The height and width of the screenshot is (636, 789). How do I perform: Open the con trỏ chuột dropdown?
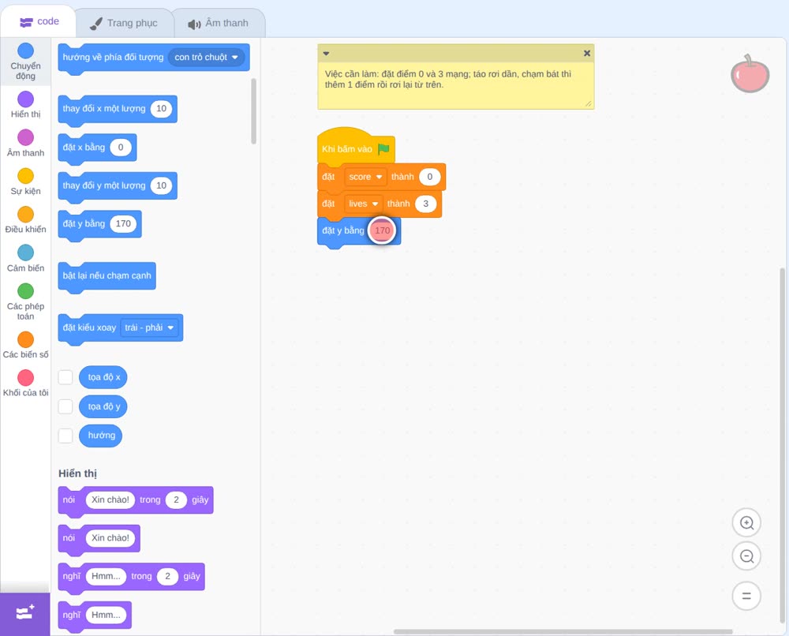[206, 58]
